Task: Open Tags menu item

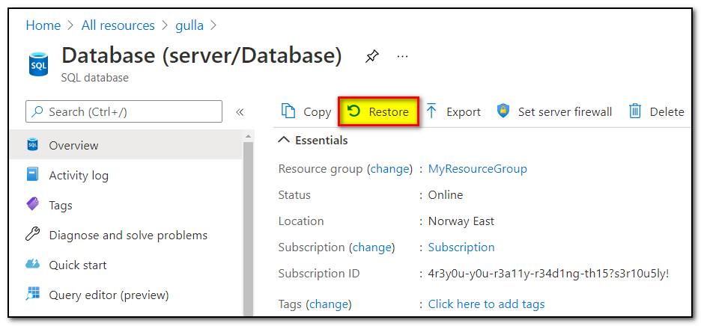Action: [126, 205]
